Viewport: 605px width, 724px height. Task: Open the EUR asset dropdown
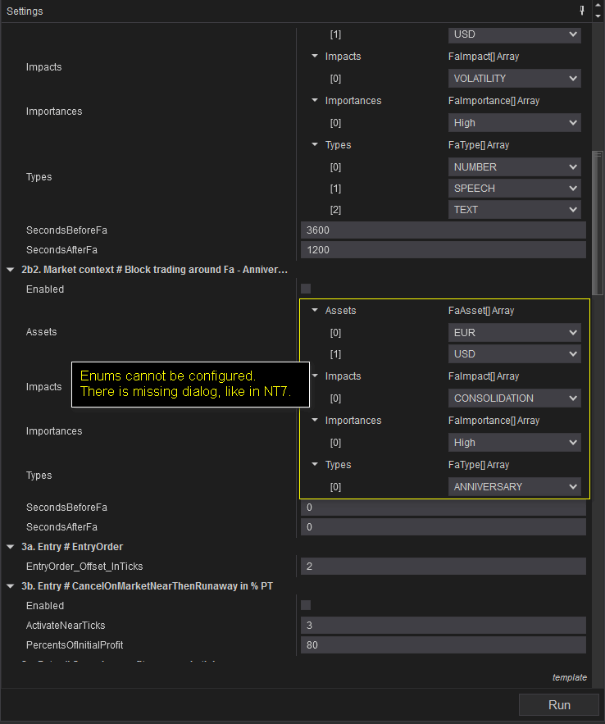click(x=514, y=332)
